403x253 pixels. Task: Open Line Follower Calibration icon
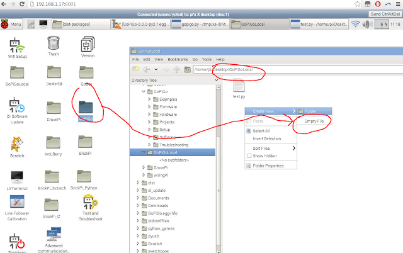[17, 208]
